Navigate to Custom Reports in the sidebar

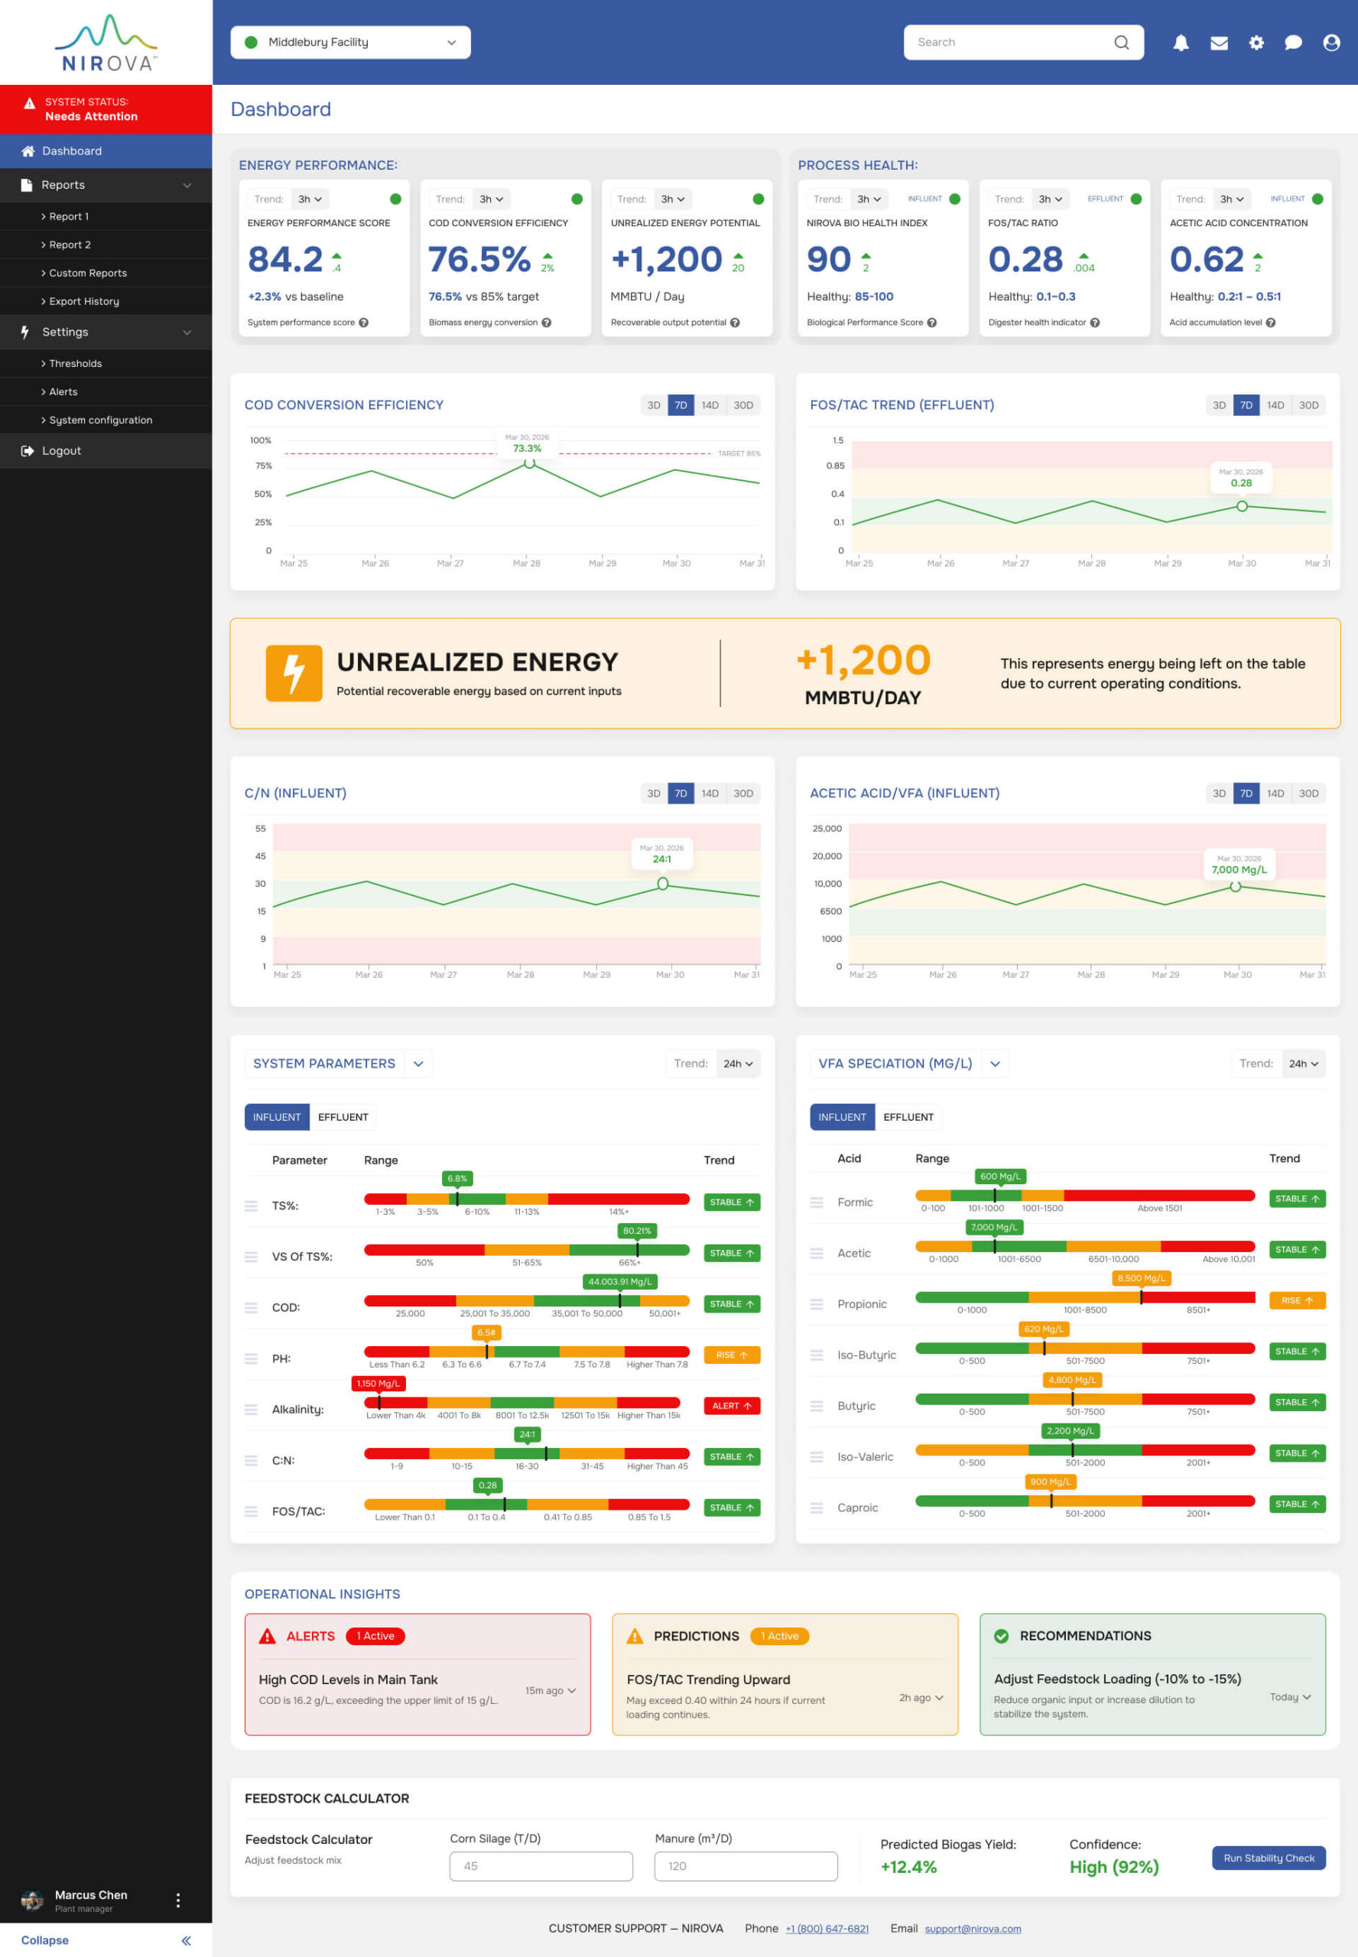click(88, 273)
